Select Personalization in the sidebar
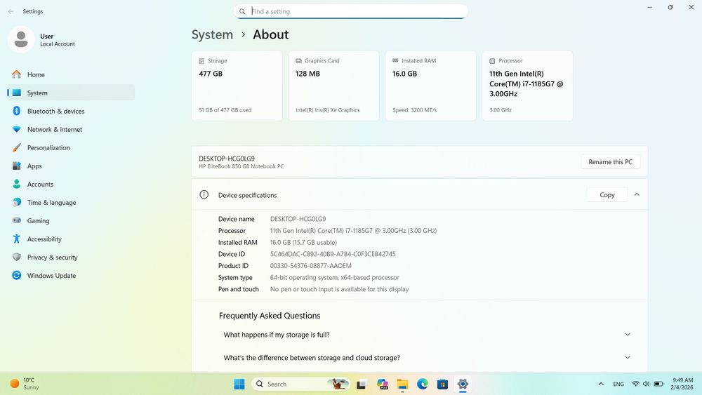Image resolution: width=702 pixels, height=395 pixels. coord(71,147)
